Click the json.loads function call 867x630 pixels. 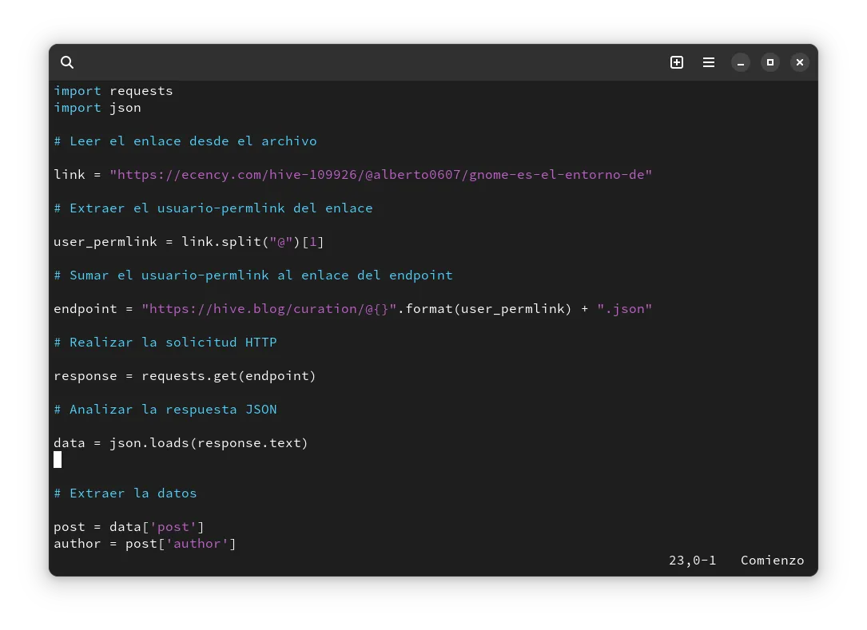(146, 442)
